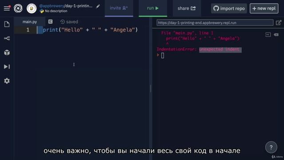Click import repo from GitHub
284x160 pixels.
tap(229, 8)
